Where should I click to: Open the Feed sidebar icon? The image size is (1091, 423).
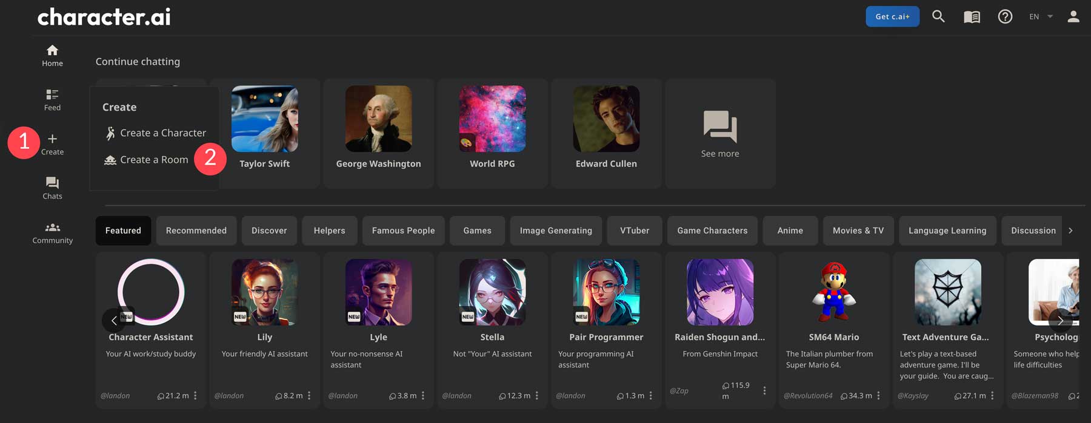(52, 99)
